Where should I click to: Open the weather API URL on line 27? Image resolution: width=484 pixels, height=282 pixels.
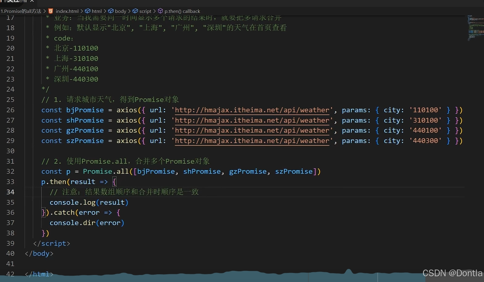(x=252, y=120)
